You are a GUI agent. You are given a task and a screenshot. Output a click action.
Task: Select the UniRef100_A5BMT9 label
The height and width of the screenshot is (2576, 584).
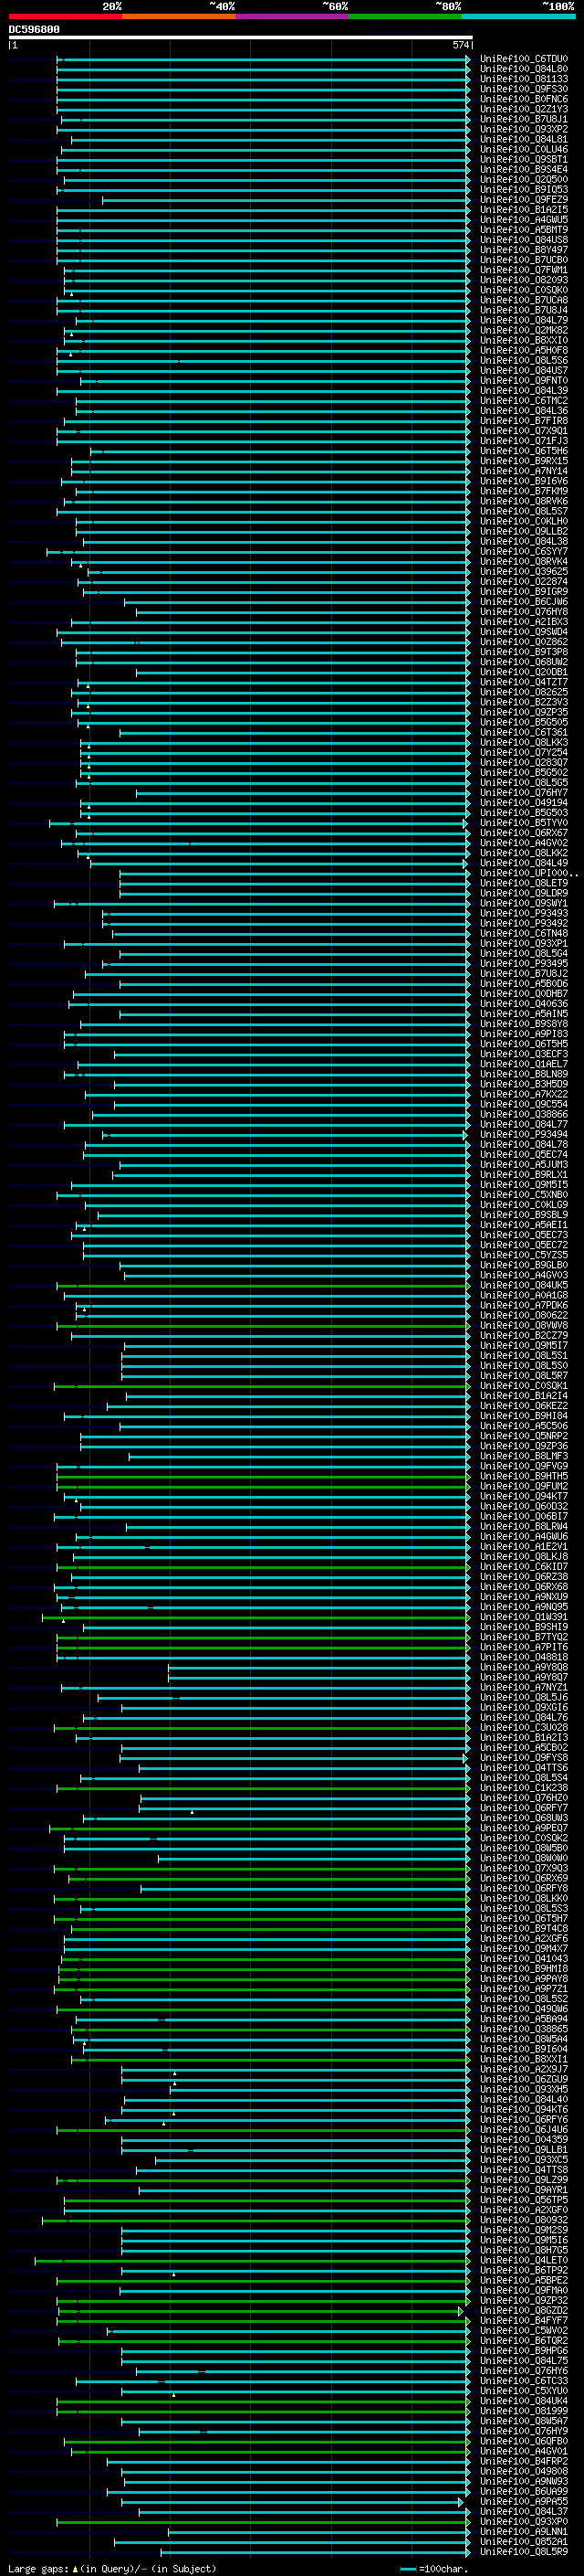(x=523, y=229)
